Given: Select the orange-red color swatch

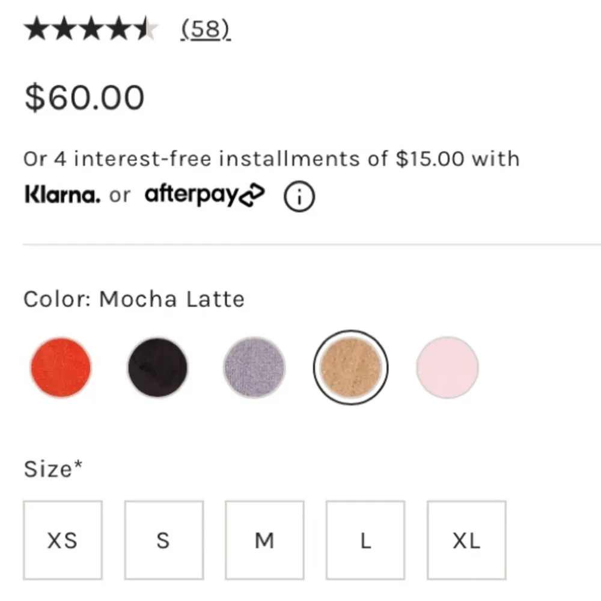Looking at the screenshot, I should point(61,367).
